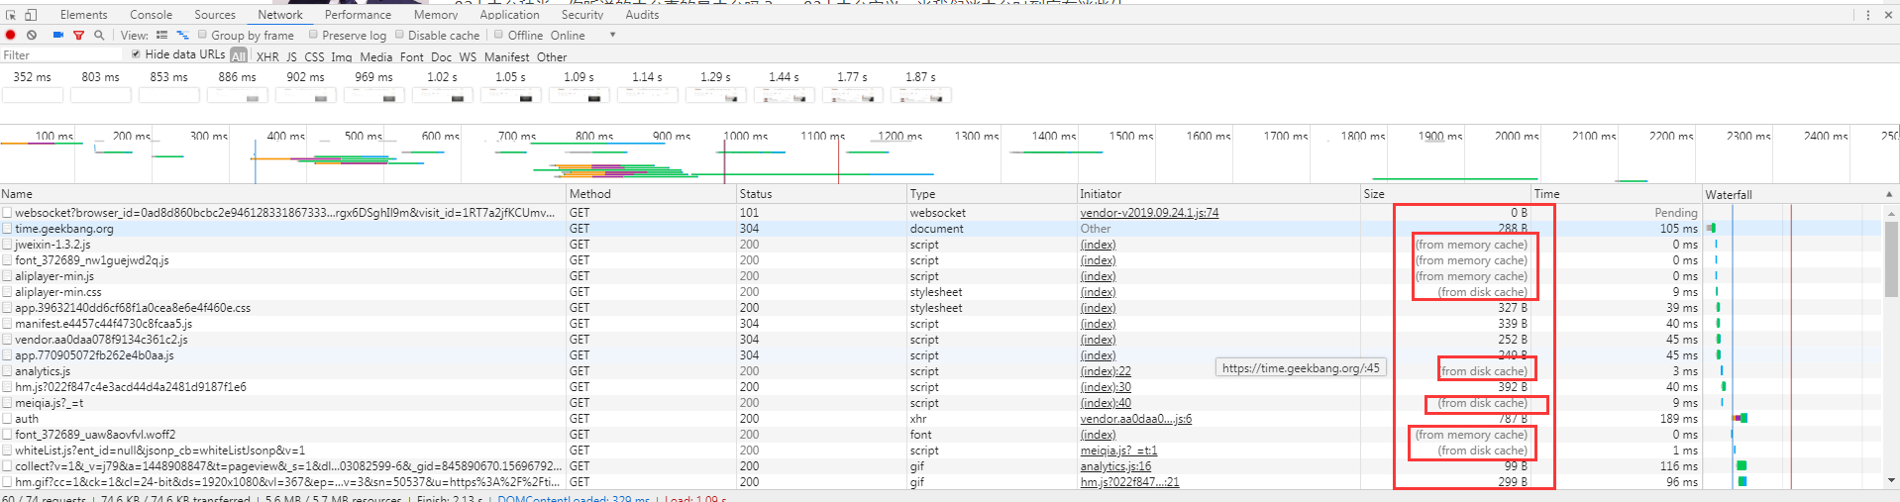Image resolution: width=1900 pixels, height=502 pixels.
Task: Switch to the Console tab
Action: pos(151,15)
